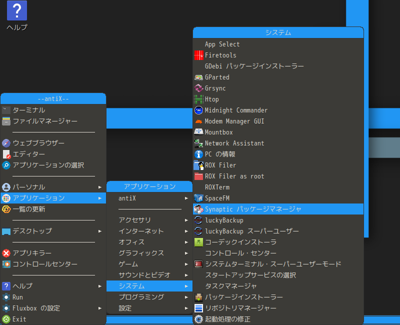400x325 pixels.
Task: Select the システム category entry
Action: click(x=149, y=286)
